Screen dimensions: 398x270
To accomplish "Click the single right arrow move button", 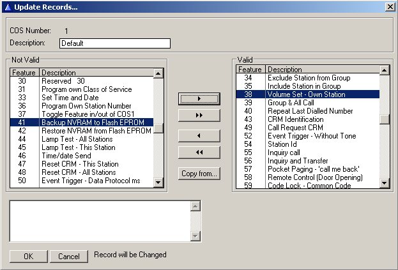I will tap(199, 99).
